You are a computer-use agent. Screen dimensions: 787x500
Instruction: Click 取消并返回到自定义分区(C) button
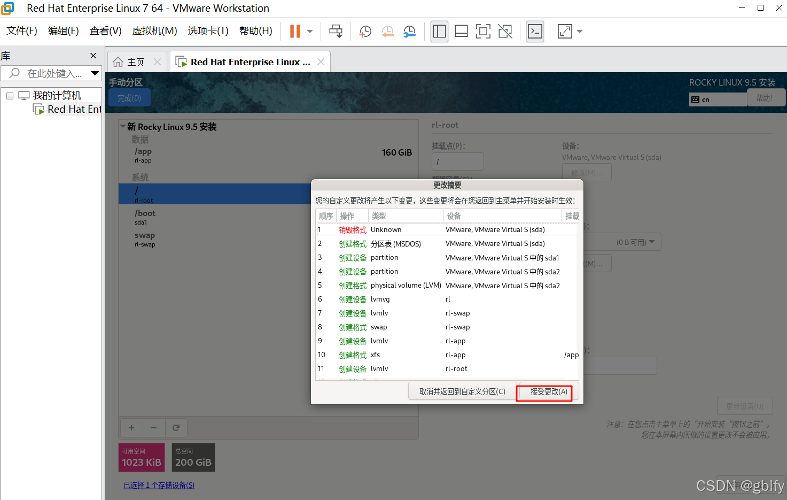coord(462,392)
